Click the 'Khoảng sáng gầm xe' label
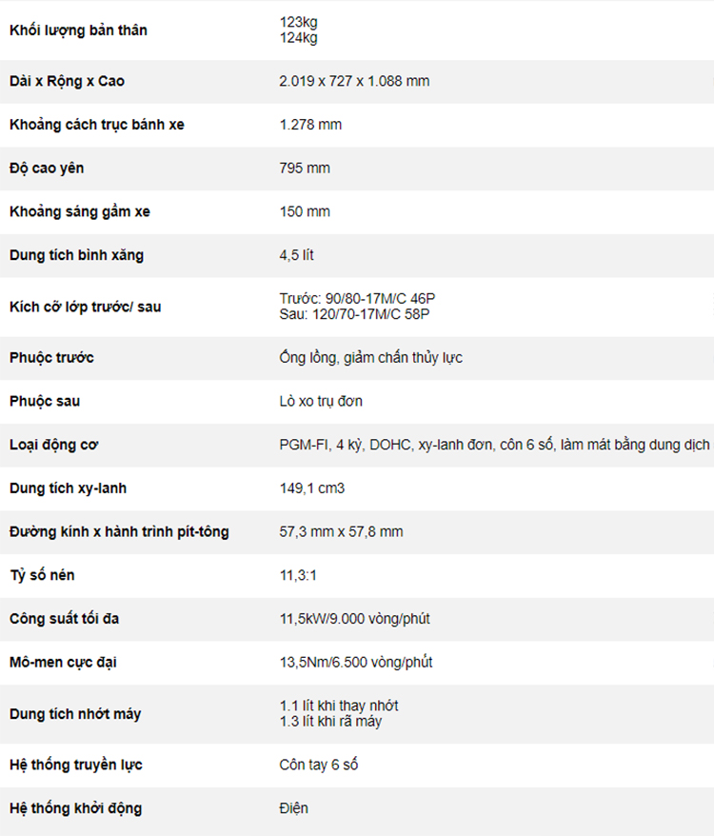The height and width of the screenshot is (836, 714). (x=80, y=211)
